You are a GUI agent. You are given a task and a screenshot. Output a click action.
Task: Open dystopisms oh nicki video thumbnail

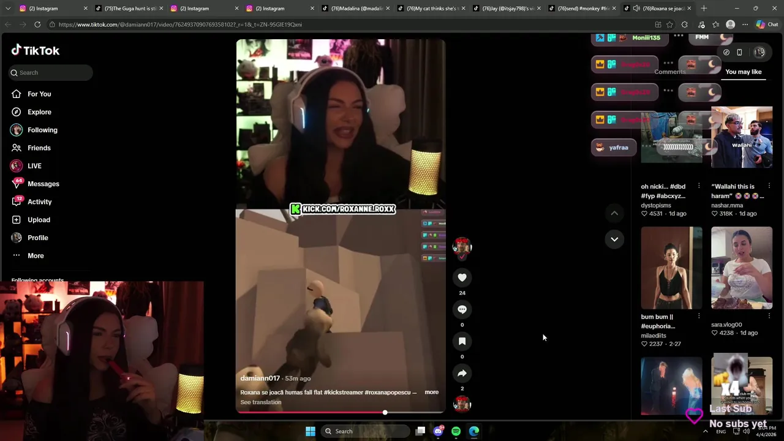coord(672,137)
